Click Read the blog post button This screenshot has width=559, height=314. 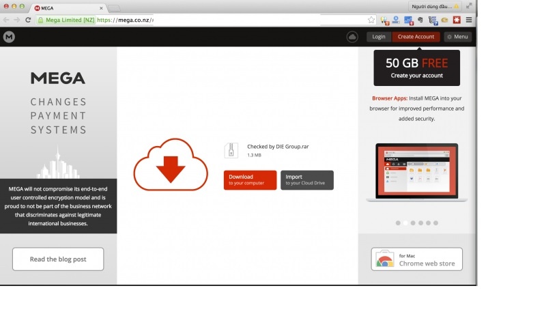click(58, 259)
